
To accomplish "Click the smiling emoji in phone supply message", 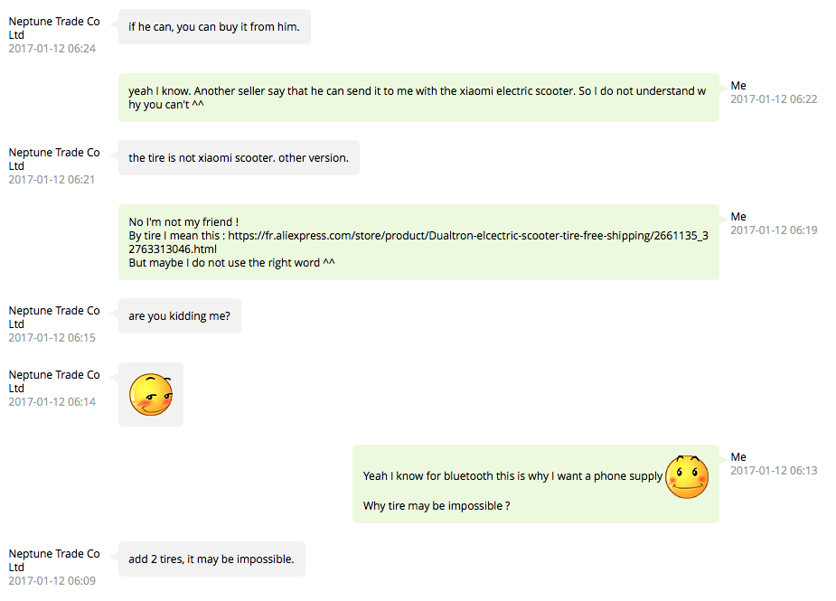I will pyautogui.click(x=687, y=477).
